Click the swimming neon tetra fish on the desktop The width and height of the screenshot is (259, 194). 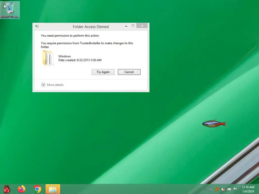214,124
